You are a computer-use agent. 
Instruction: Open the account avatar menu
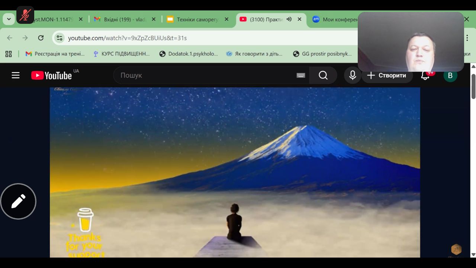click(x=450, y=76)
